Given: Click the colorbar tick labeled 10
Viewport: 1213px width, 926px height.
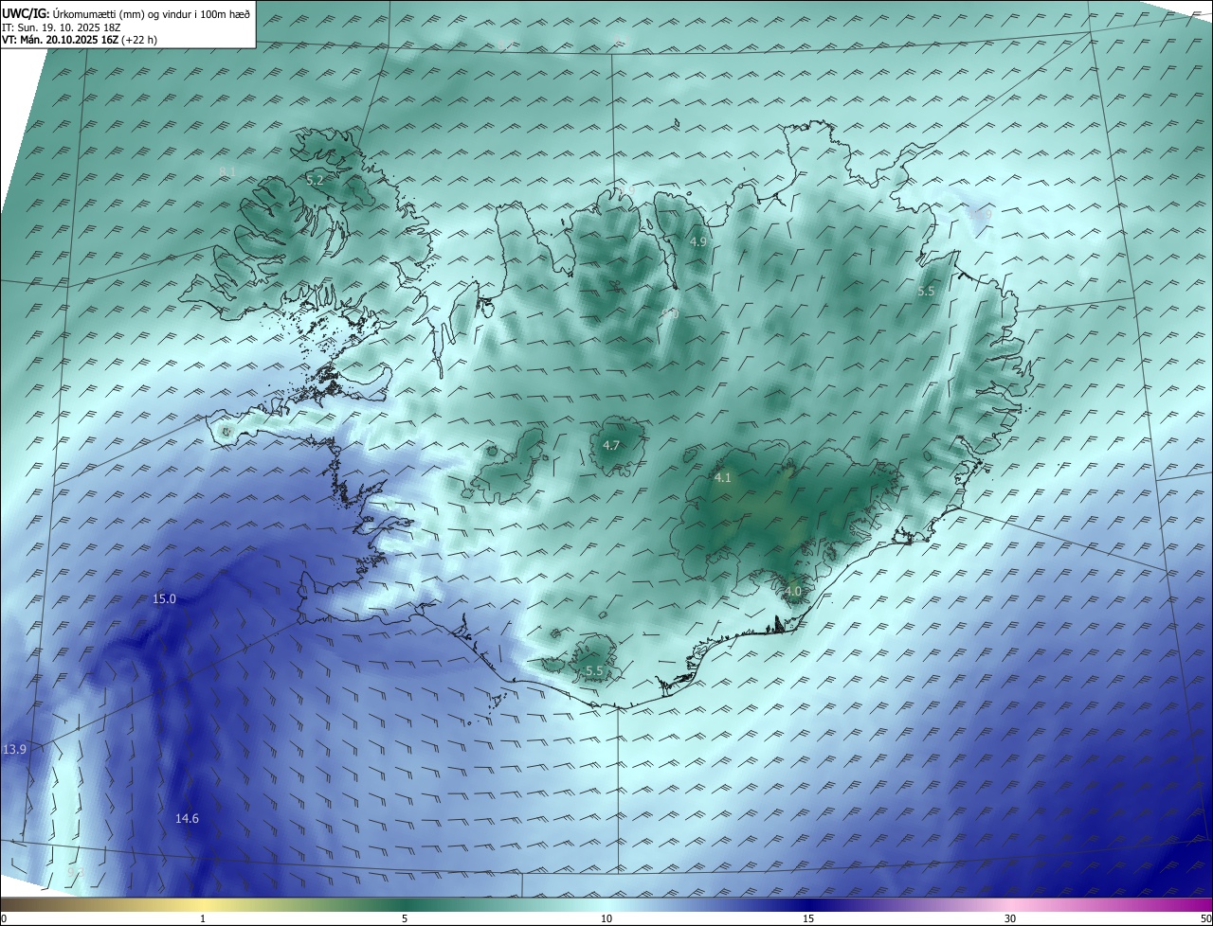Looking at the screenshot, I should 606,918.
